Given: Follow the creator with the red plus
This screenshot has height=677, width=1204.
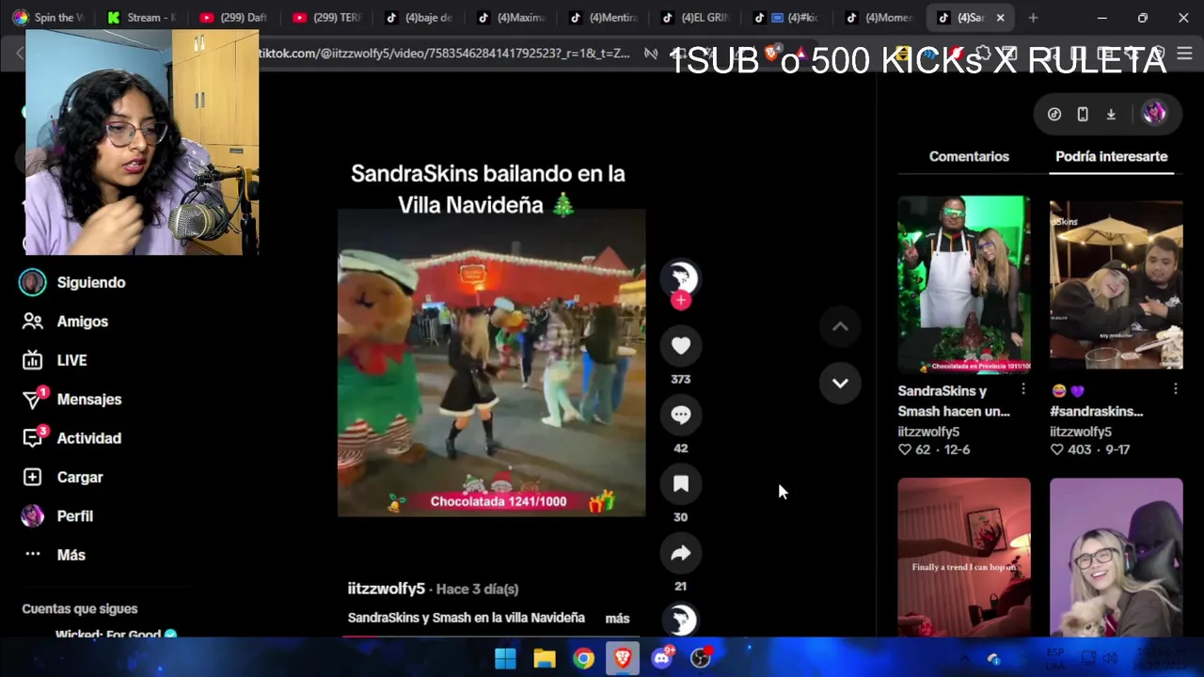Looking at the screenshot, I should [681, 301].
